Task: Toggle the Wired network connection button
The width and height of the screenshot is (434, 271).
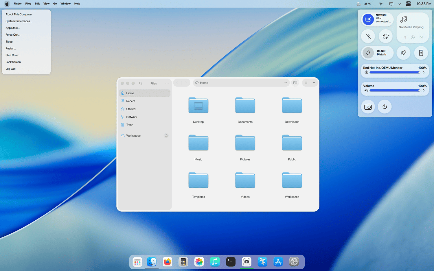Action: click(368, 19)
